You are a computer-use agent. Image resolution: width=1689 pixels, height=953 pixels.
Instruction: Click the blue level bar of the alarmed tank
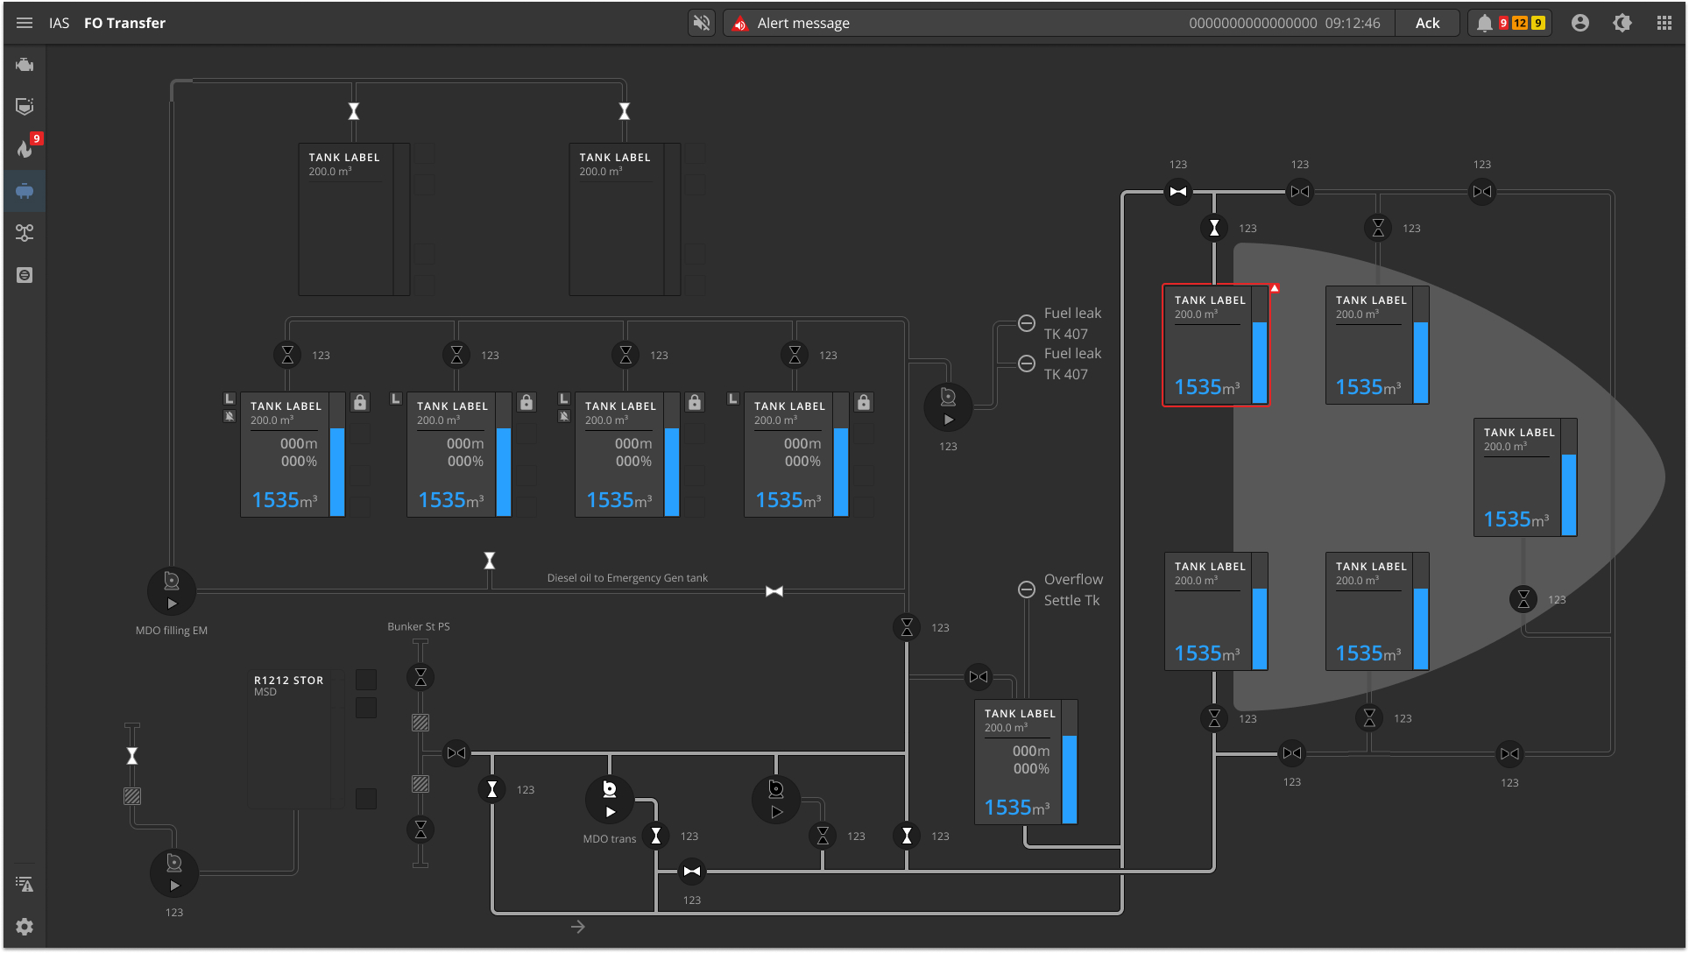[x=1260, y=362]
